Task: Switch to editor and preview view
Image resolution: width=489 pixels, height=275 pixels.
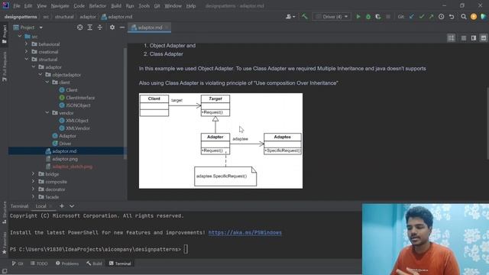Action: pos(474,38)
